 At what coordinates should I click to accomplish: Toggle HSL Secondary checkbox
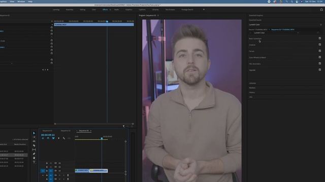[x=320, y=63]
